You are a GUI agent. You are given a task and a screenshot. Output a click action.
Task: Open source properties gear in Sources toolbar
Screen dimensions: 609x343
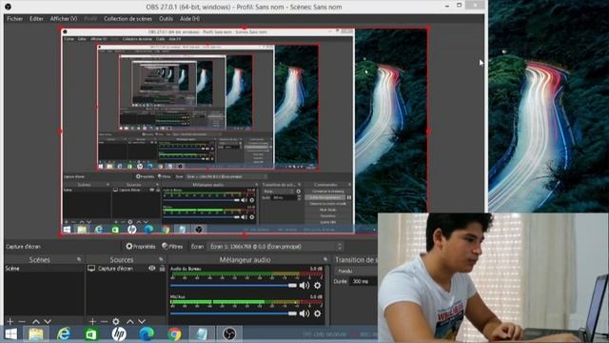coord(116,321)
